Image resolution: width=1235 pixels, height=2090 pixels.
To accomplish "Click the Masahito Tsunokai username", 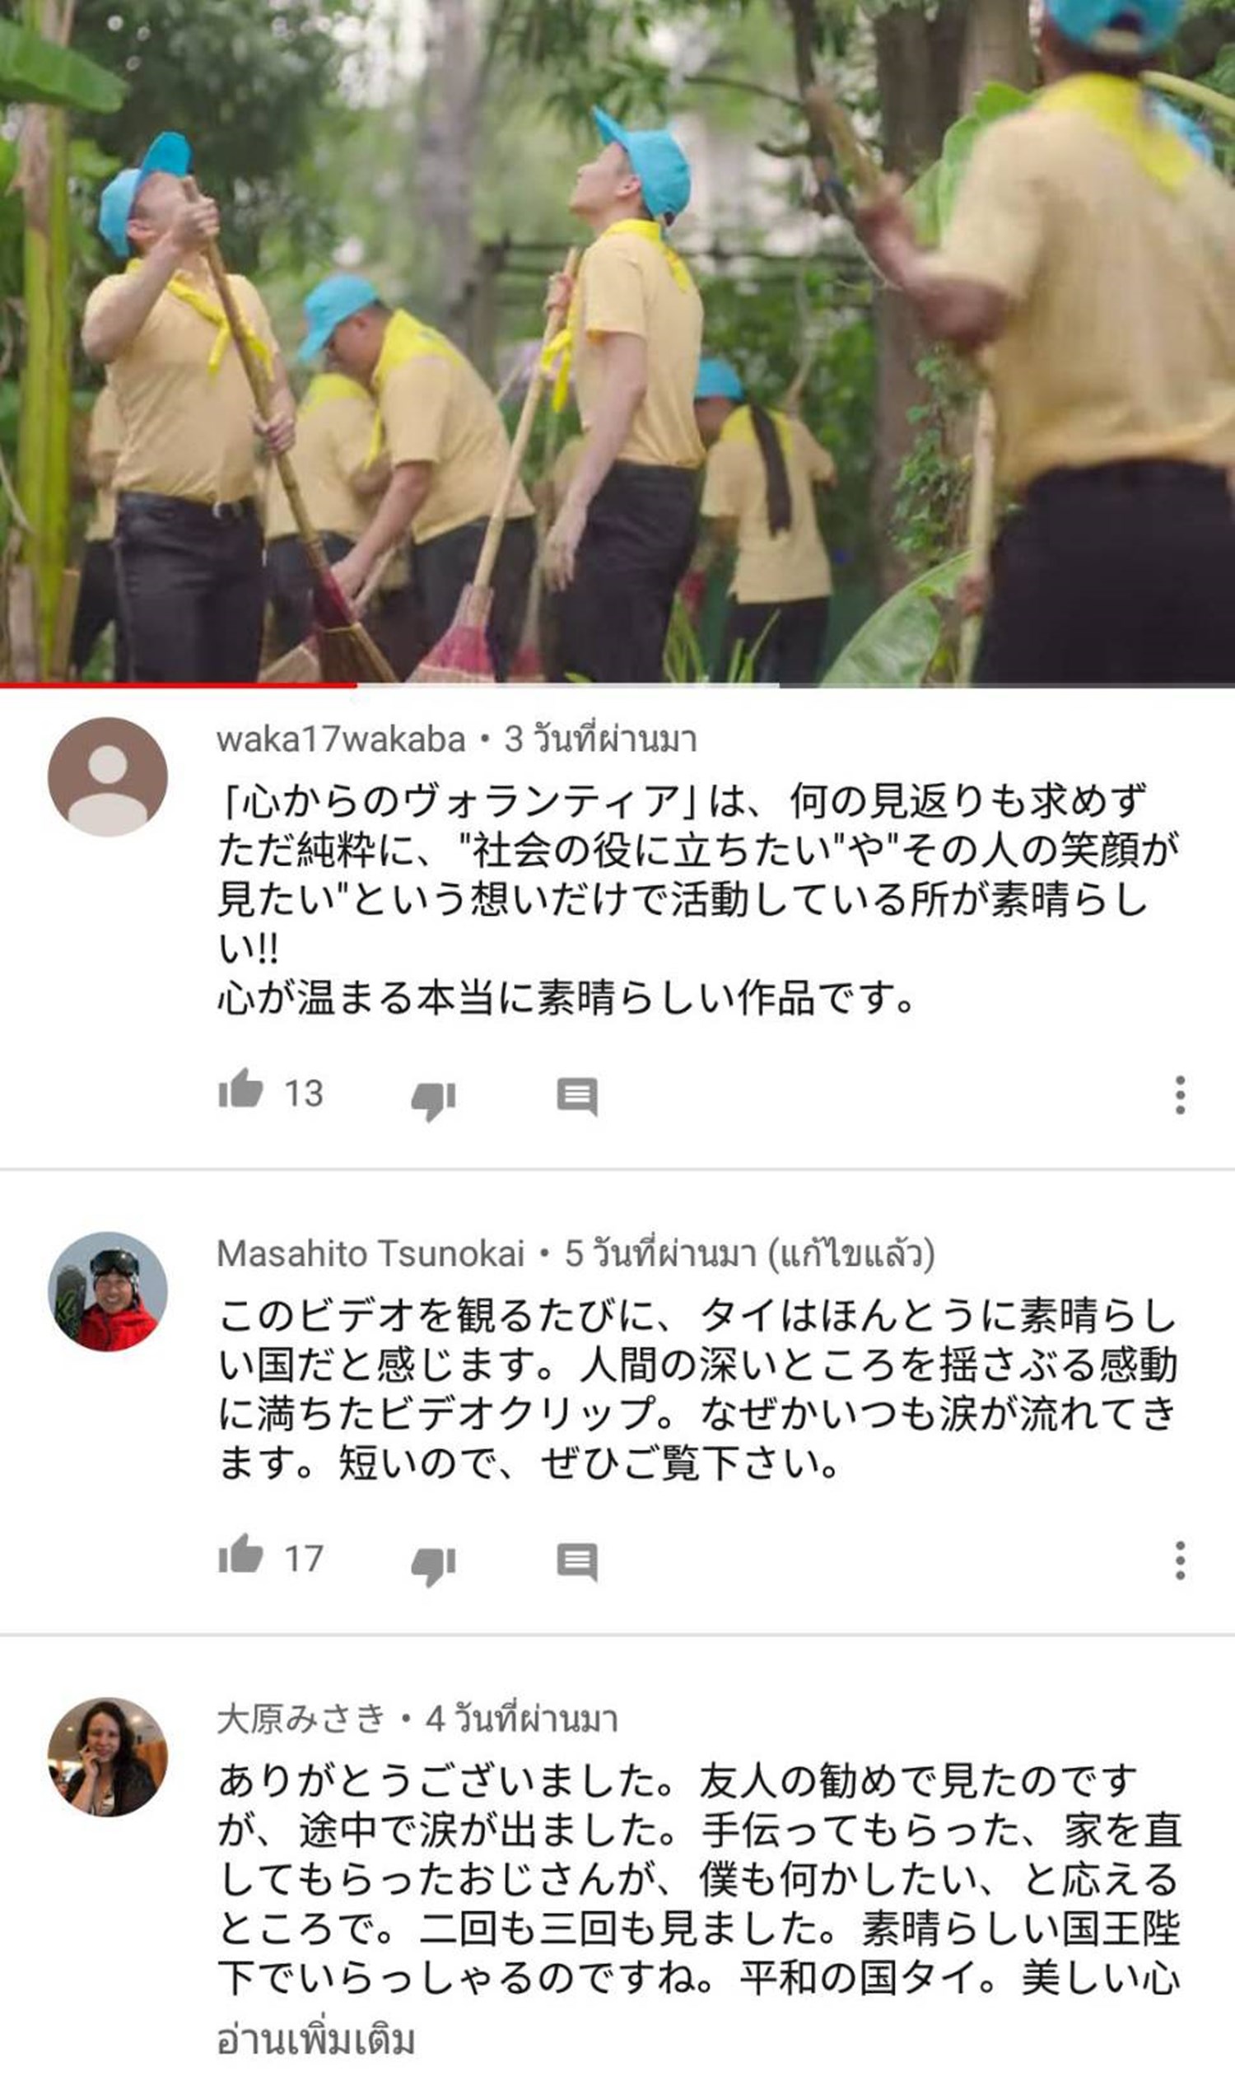I will point(371,1253).
